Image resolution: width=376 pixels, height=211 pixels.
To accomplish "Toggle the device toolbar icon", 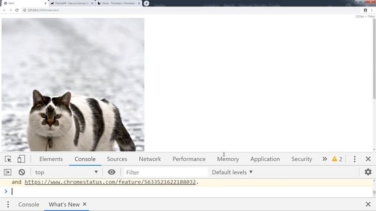I will [x=21, y=159].
